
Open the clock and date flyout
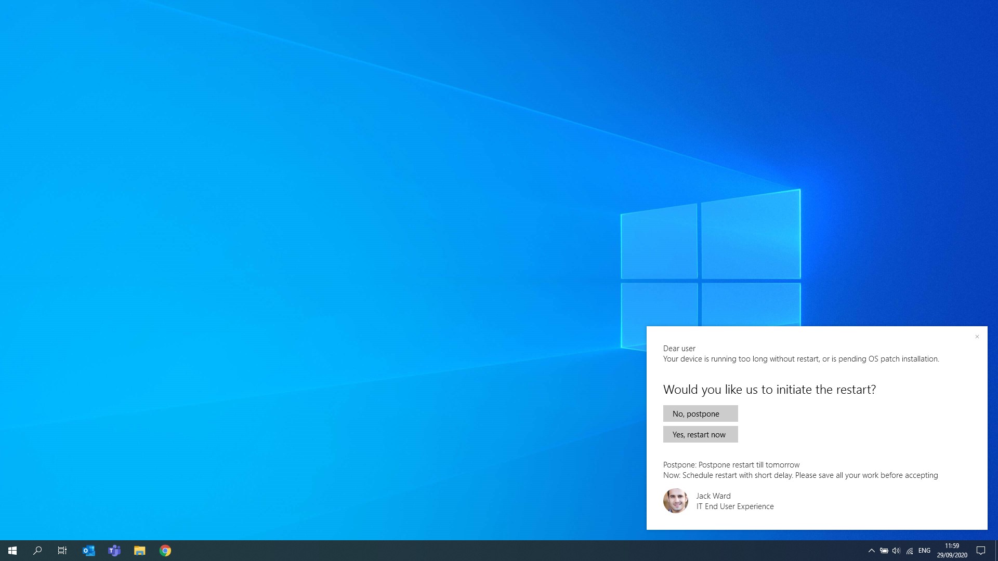952,551
